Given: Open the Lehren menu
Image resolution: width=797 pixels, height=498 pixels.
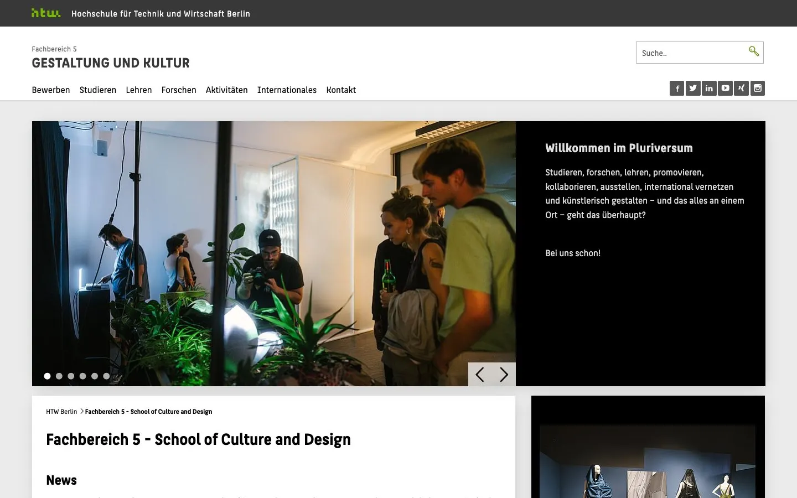Looking at the screenshot, I should [x=139, y=90].
